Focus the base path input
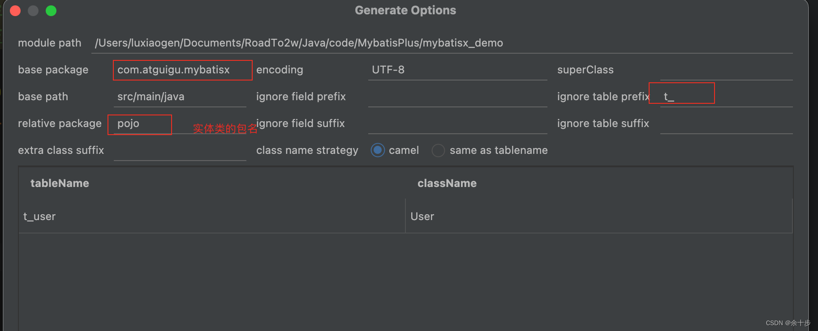 pyautogui.click(x=179, y=97)
